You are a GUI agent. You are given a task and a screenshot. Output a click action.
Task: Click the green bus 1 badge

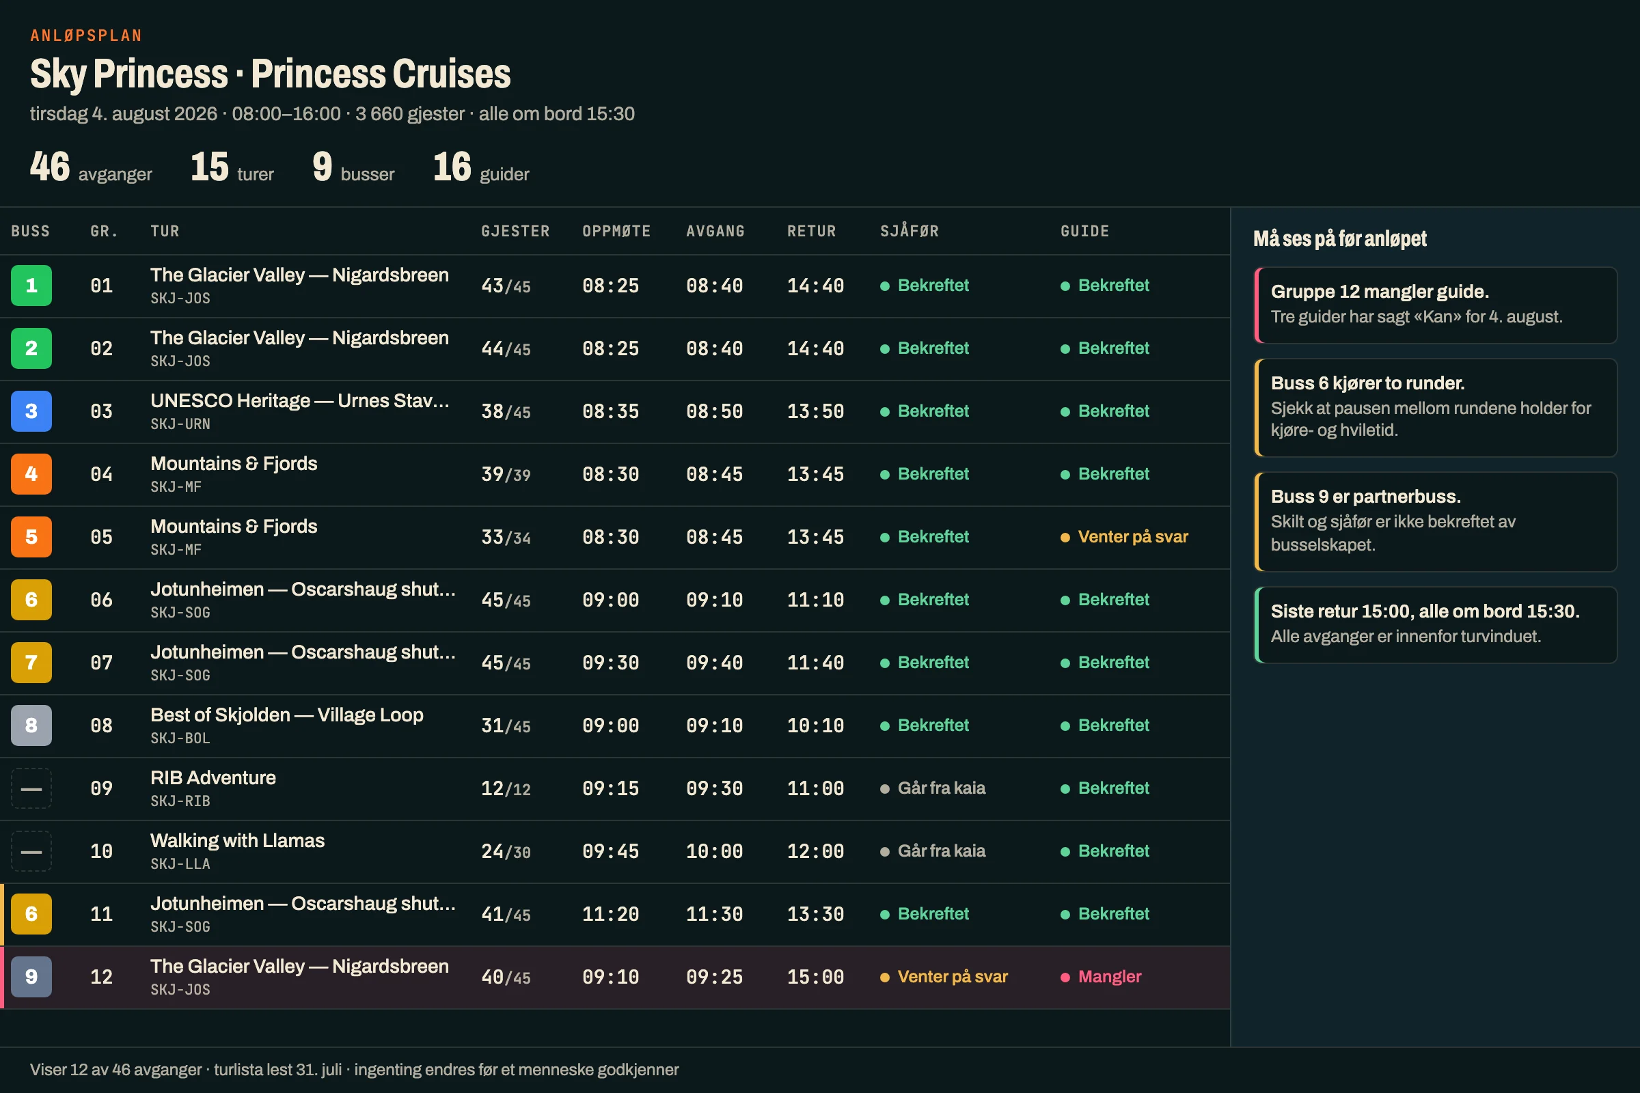coord(31,285)
